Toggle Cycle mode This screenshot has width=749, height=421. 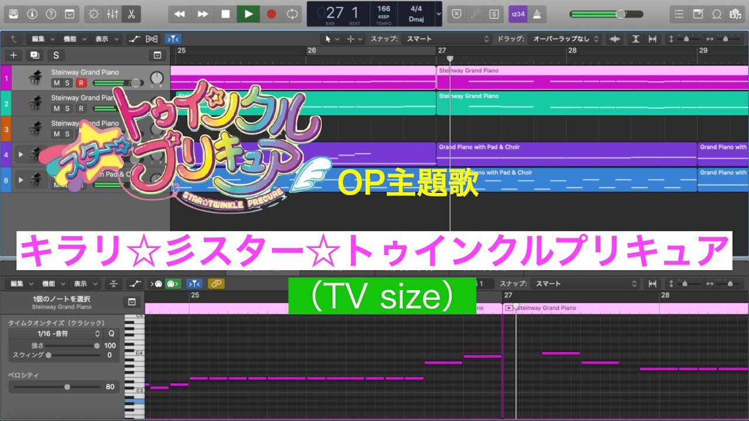[292, 13]
